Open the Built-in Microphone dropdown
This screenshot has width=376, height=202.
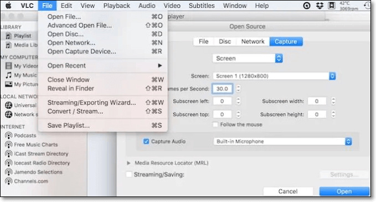[x=283, y=141]
